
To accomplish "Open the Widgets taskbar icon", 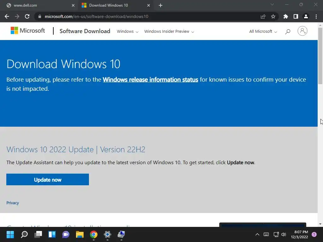I will (52, 234).
